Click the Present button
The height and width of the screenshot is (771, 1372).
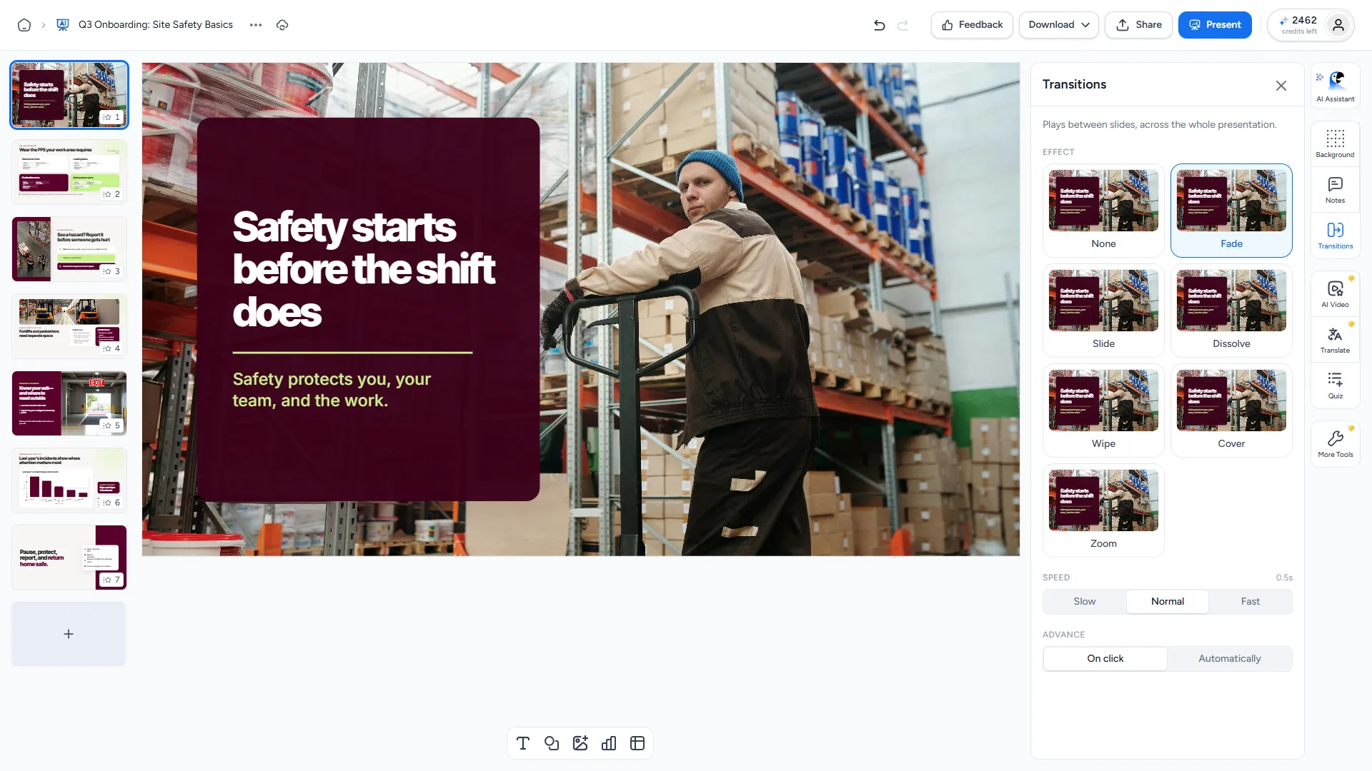(1215, 25)
